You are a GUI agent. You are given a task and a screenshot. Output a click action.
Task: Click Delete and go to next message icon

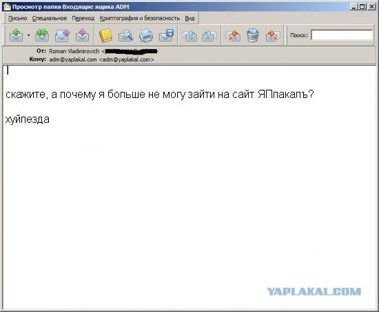pos(273,36)
